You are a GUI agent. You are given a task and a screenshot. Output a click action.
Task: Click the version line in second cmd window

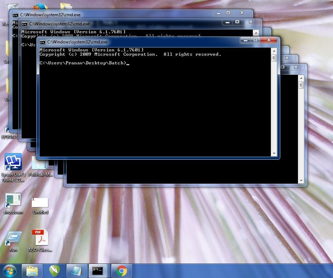coord(73,32)
